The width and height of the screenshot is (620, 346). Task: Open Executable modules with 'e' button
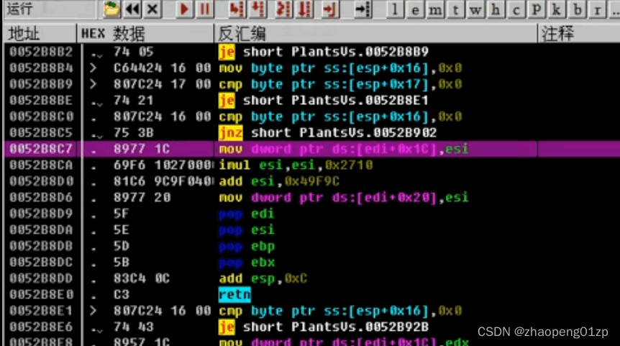coord(415,9)
